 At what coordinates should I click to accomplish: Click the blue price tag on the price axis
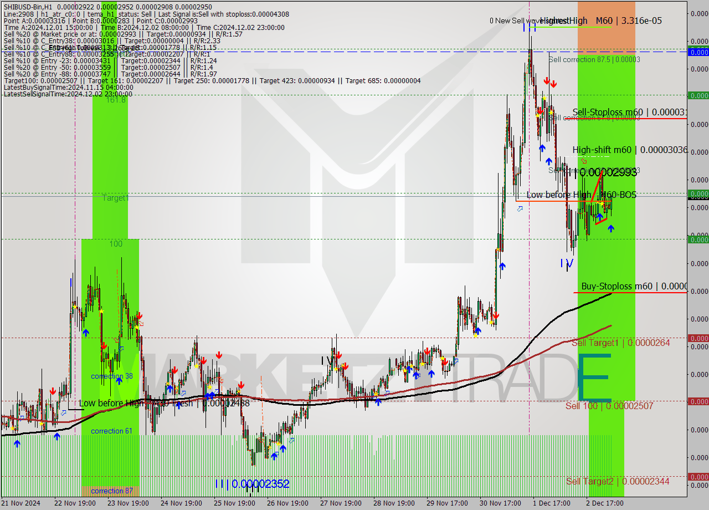point(698,52)
